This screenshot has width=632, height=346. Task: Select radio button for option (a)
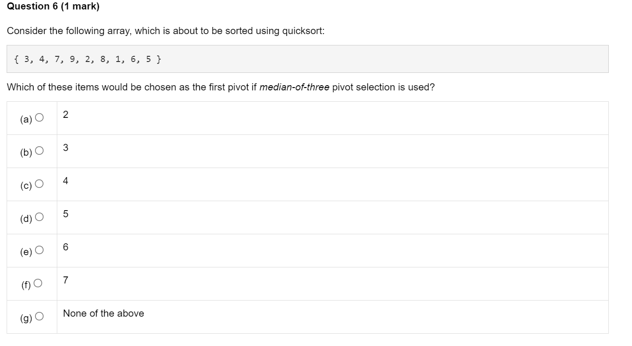point(39,118)
